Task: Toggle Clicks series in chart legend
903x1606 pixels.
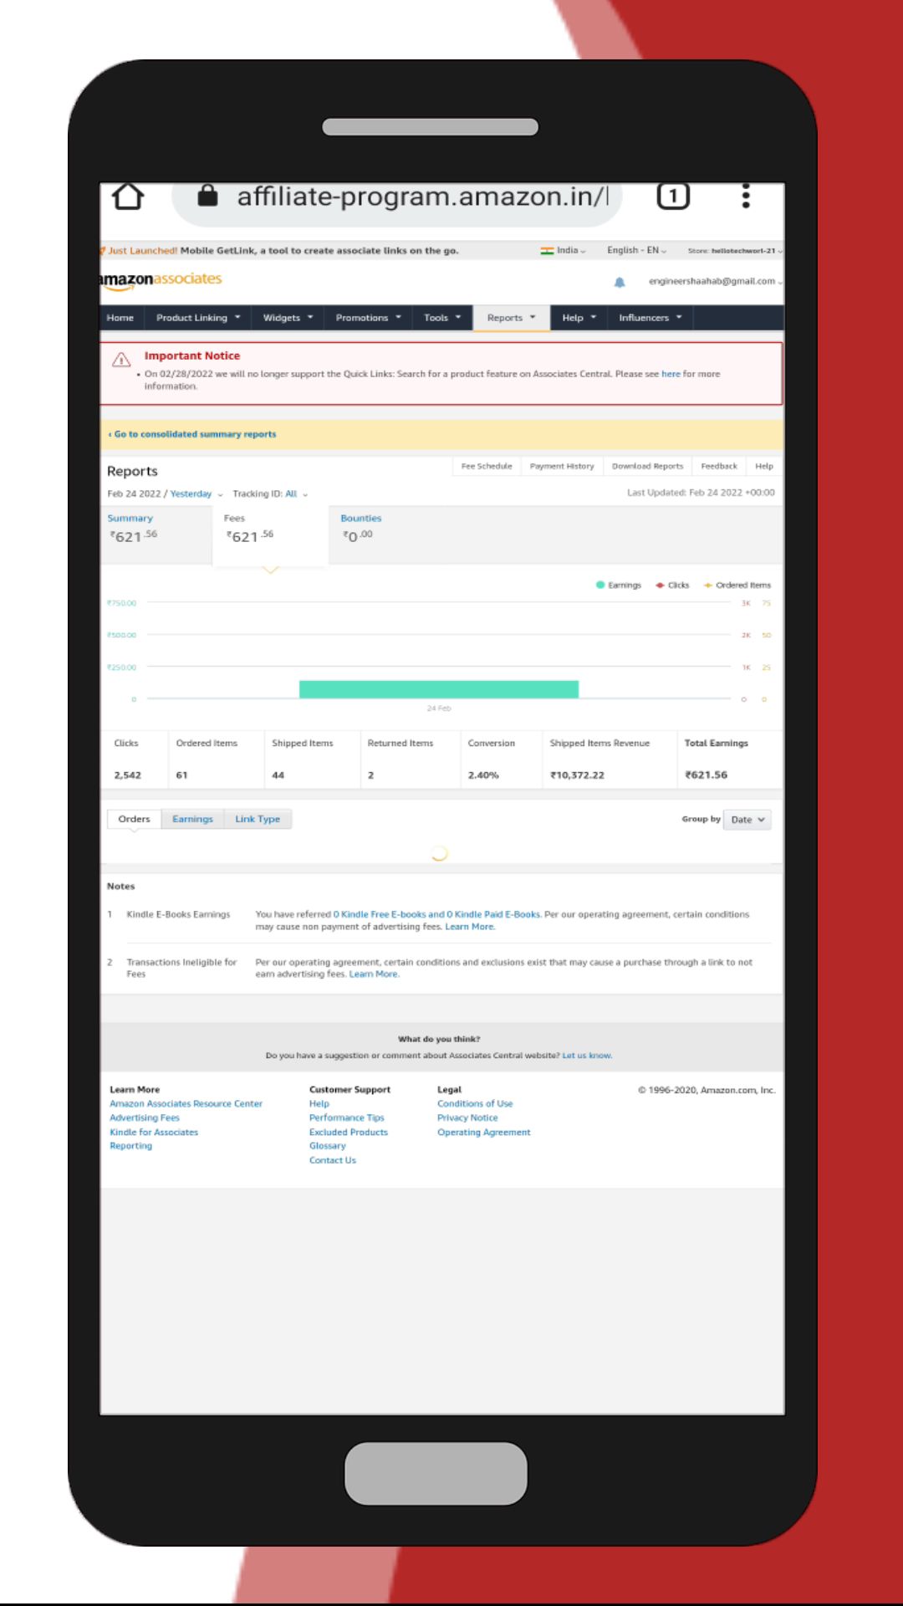Action: [x=673, y=586]
